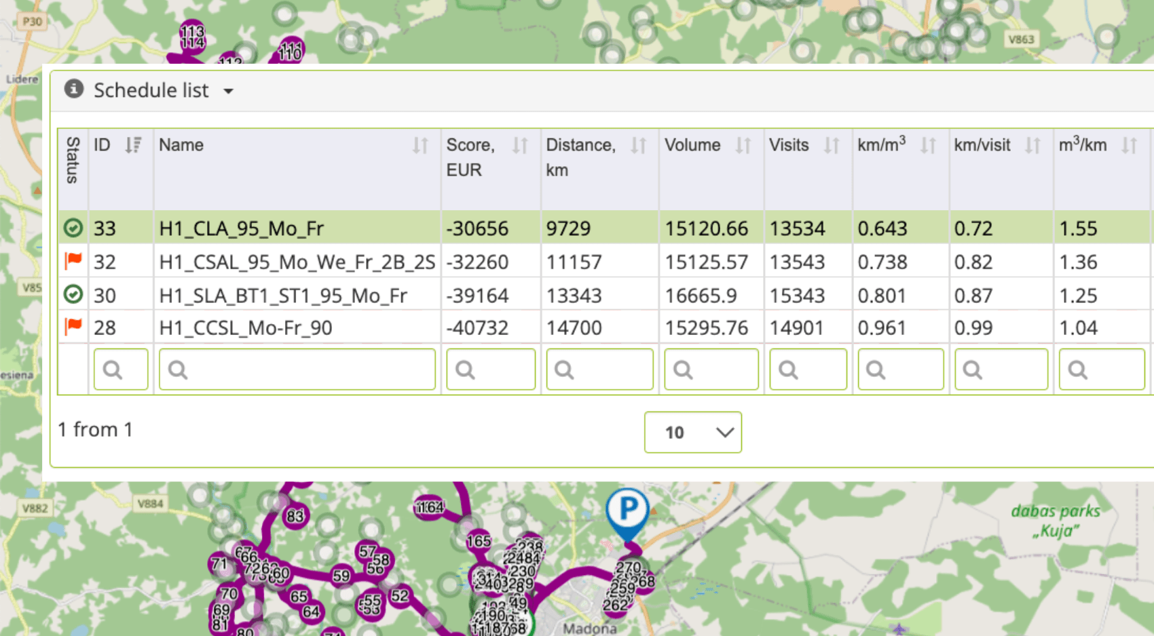Focus the Visits filter search field
Image resolution: width=1154 pixels, height=636 pixels.
808,370
